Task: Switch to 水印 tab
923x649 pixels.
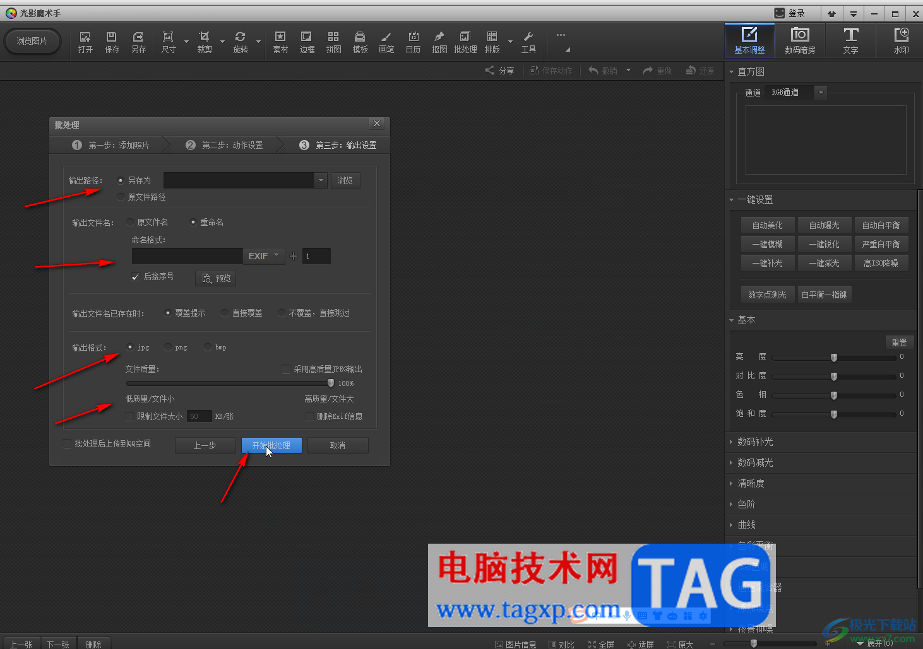Action: click(x=901, y=40)
